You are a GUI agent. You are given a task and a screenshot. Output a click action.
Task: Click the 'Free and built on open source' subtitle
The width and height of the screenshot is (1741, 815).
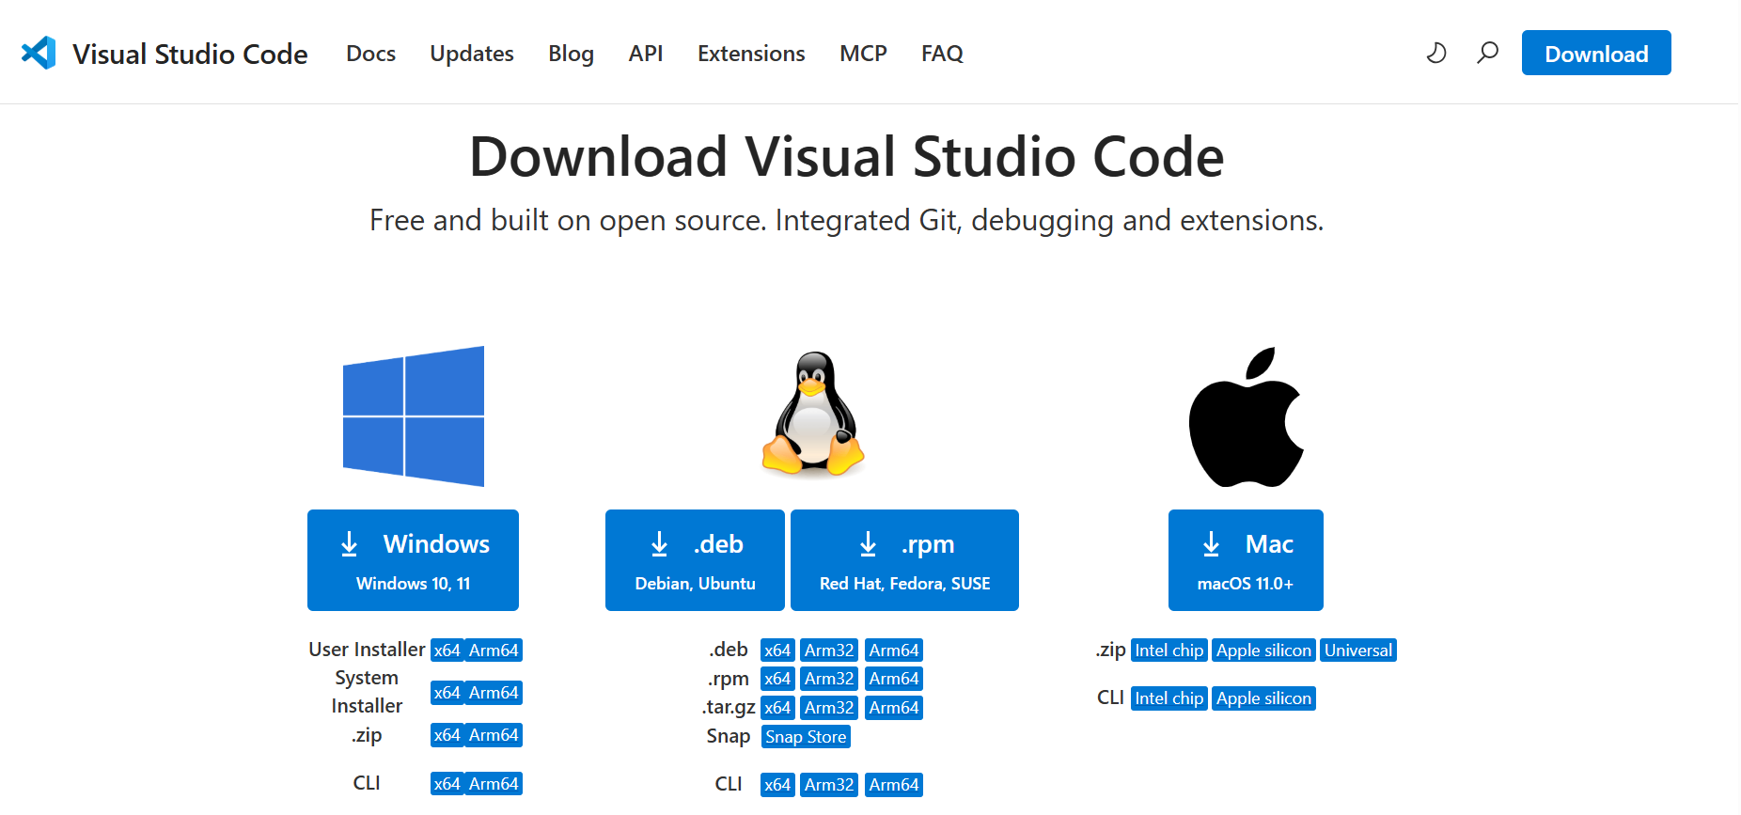pos(846,220)
